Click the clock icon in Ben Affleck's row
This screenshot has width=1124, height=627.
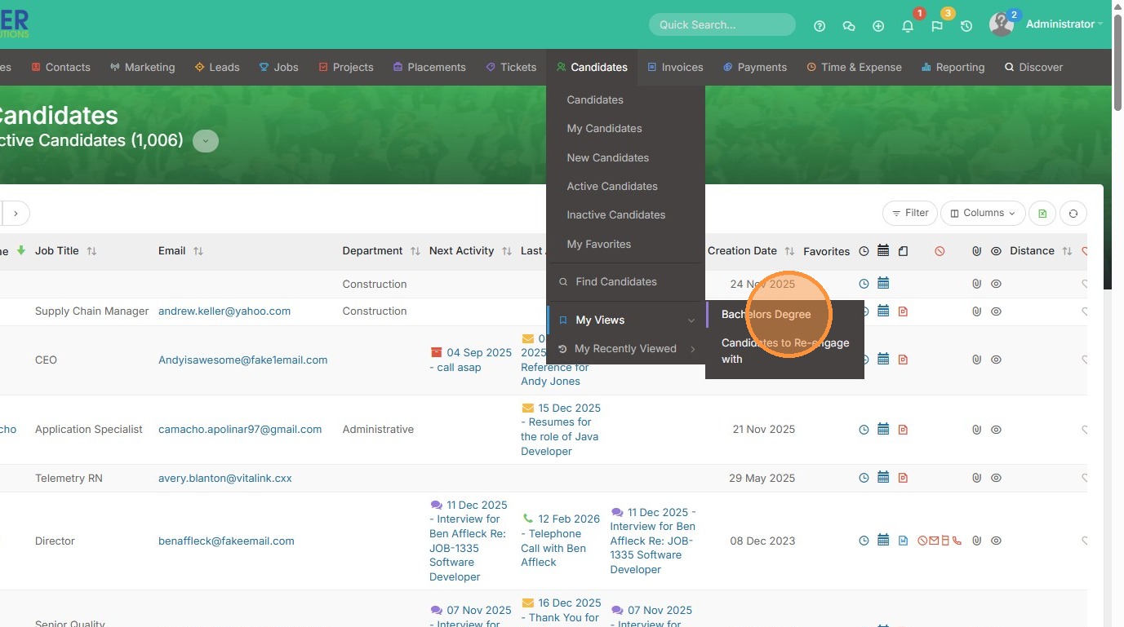[x=864, y=541]
